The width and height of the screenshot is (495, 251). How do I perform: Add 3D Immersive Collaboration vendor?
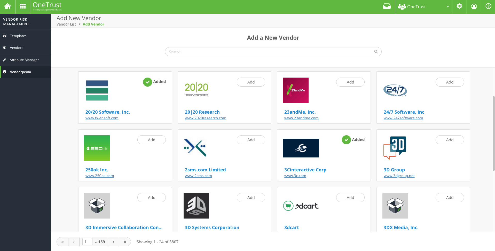(152, 197)
